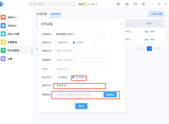Switch to the 节点列表 tab
169x124 pixels.
42,14
